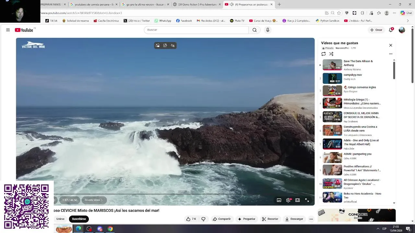Open Python Sandbox bookmark
This screenshot has height=233, width=415.
(327, 21)
